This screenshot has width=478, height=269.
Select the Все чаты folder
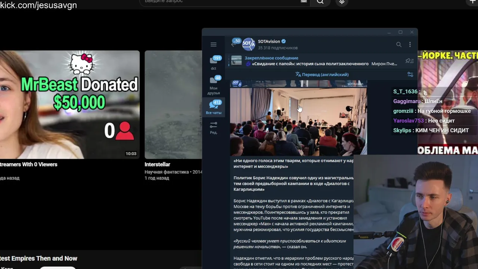click(214, 107)
